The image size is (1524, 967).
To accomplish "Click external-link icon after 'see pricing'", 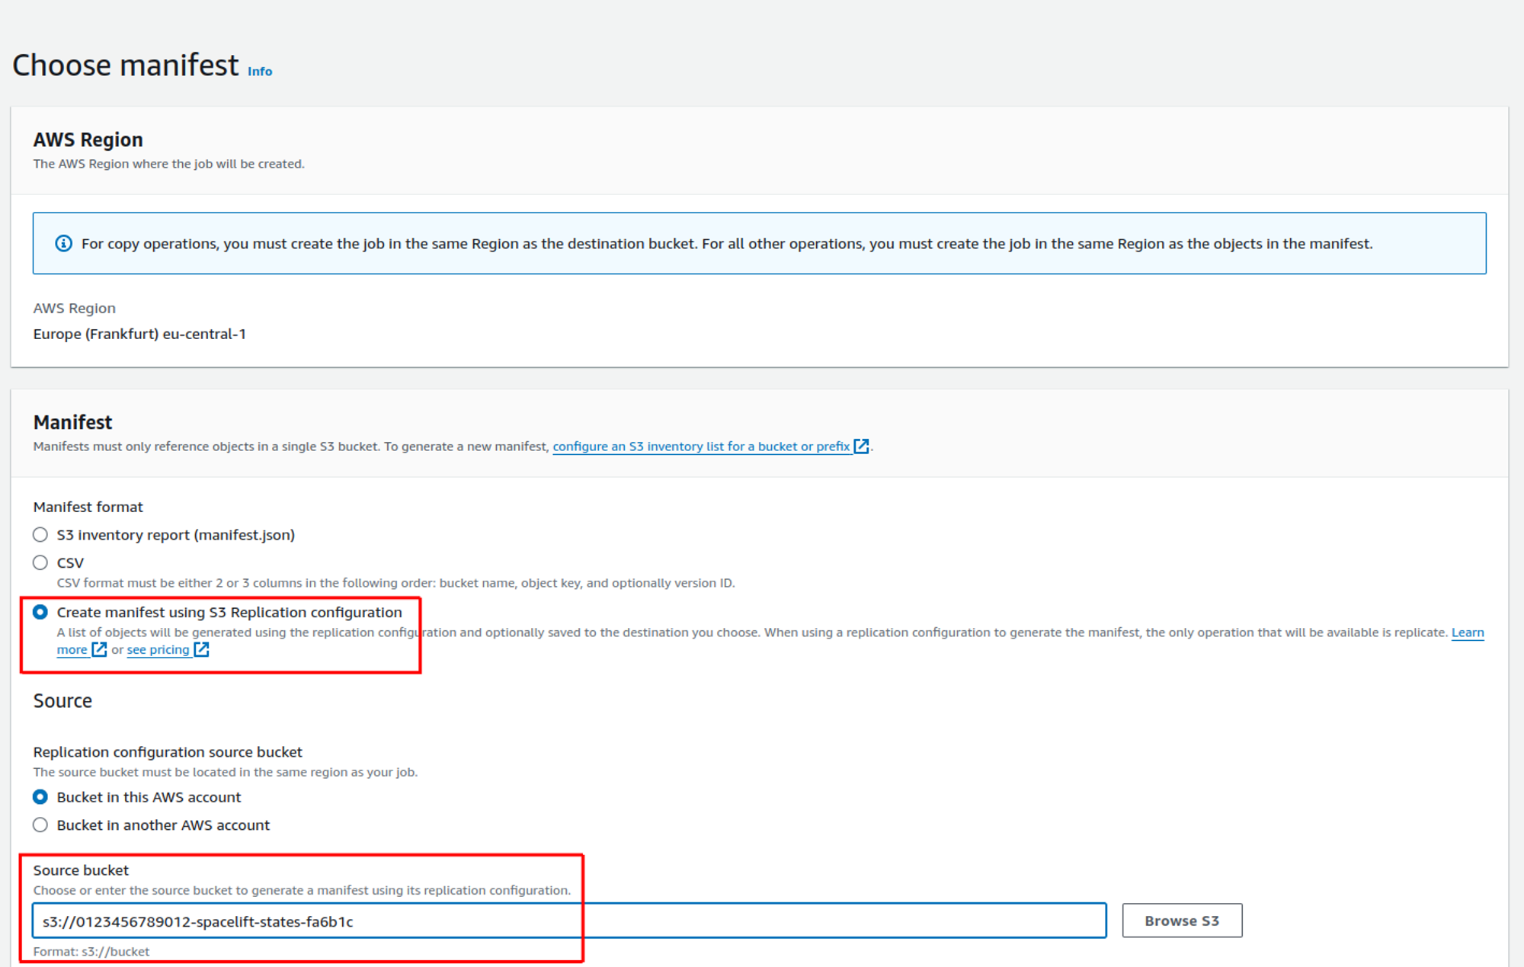I will pyautogui.click(x=201, y=650).
